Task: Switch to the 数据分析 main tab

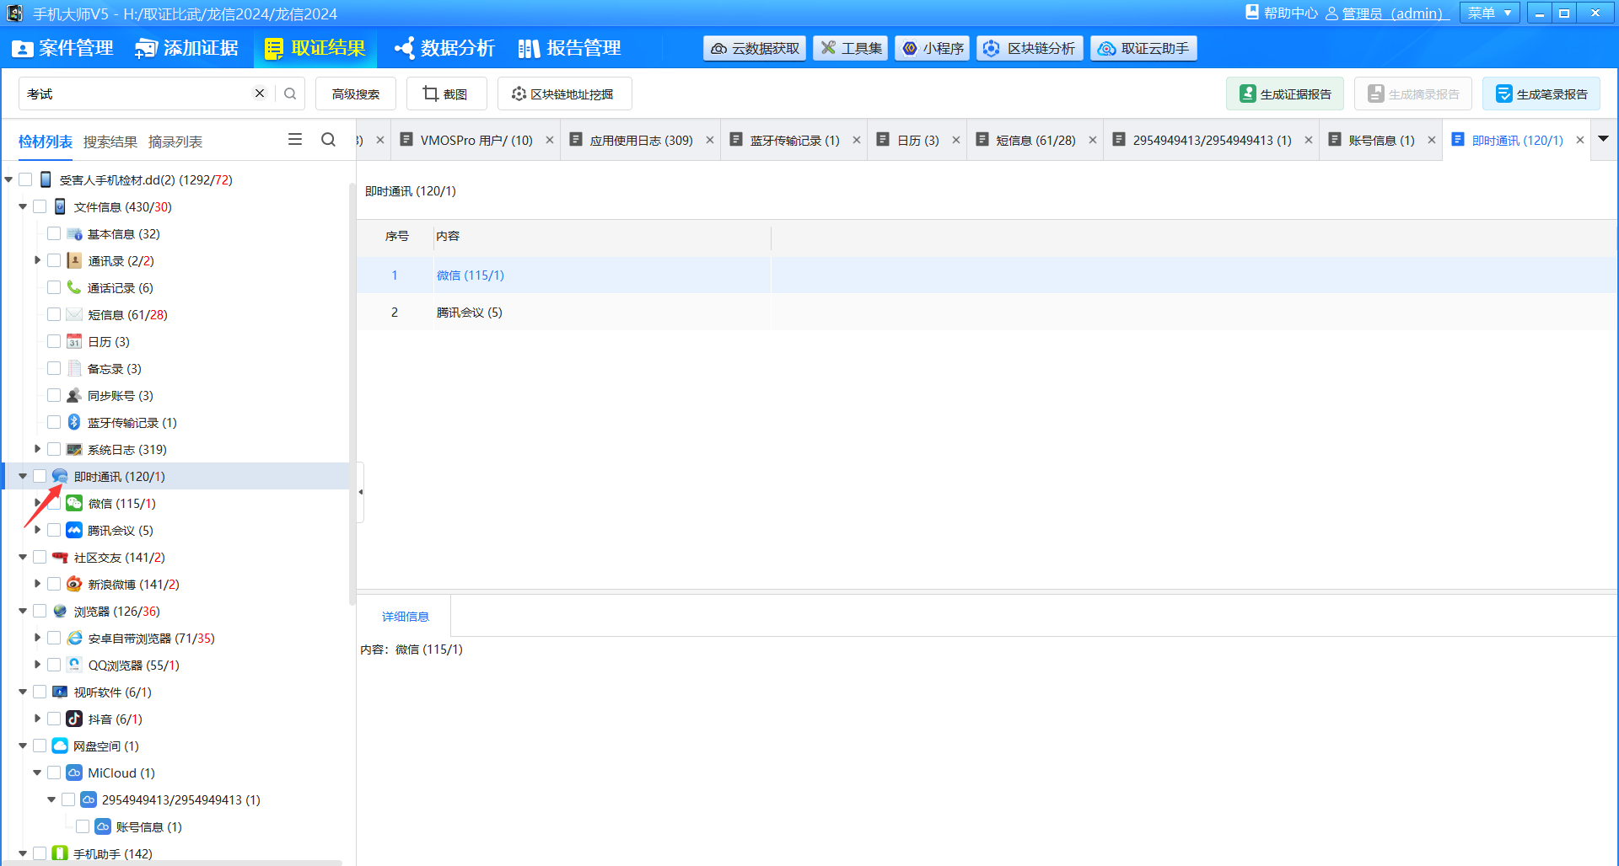Action: [444, 48]
